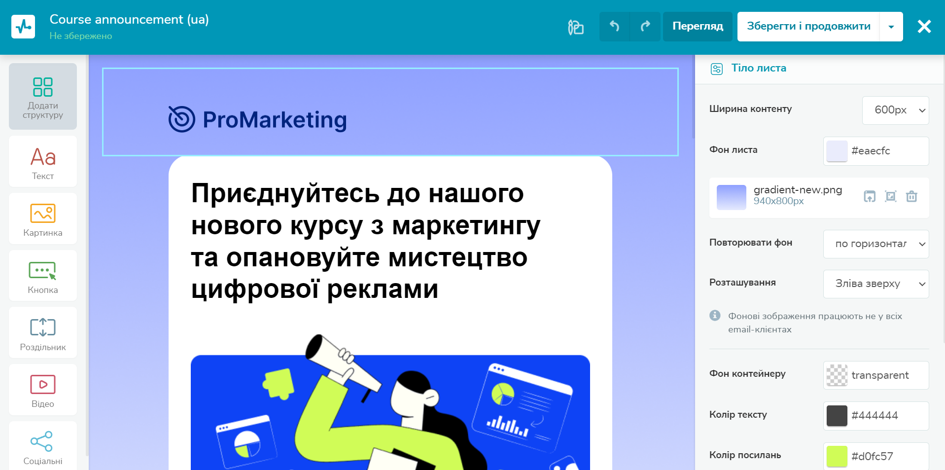
Task: Click the eSputnik pulse logo icon
Action: pyautogui.click(x=23, y=27)
